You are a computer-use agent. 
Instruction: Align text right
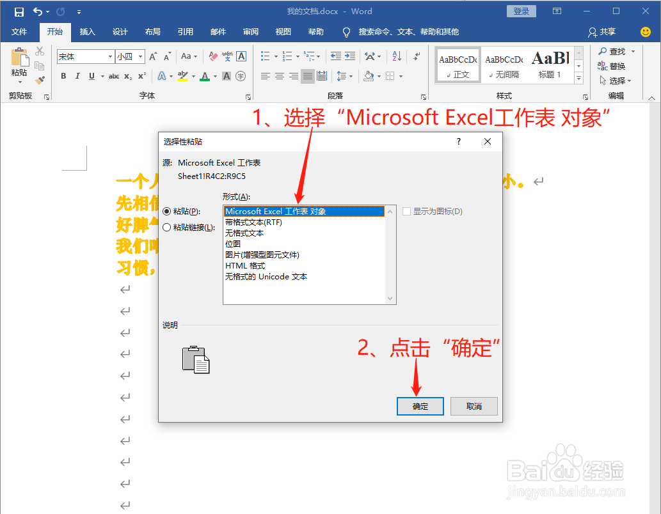(x=294, y=76)
